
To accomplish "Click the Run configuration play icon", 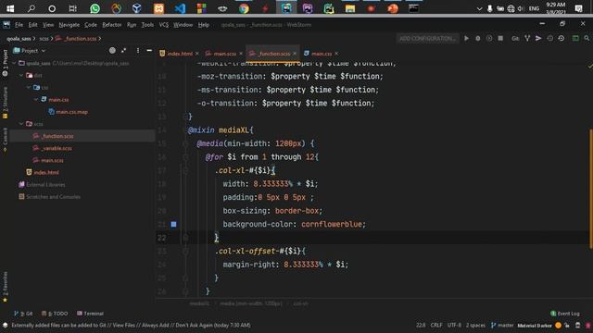I will (x=466, y=38).
